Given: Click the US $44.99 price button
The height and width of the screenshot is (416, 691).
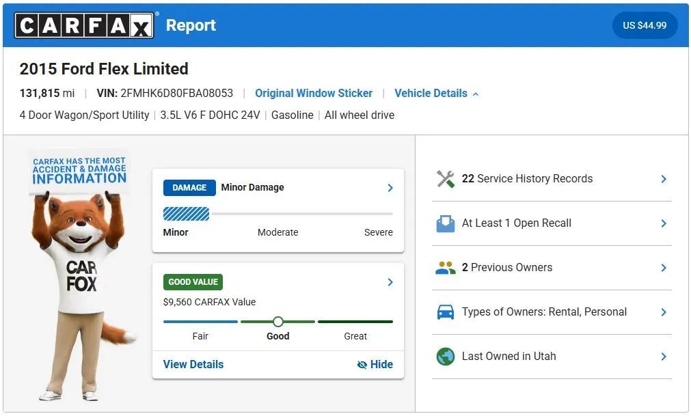Looking at the screenshot, I should 645,25.
